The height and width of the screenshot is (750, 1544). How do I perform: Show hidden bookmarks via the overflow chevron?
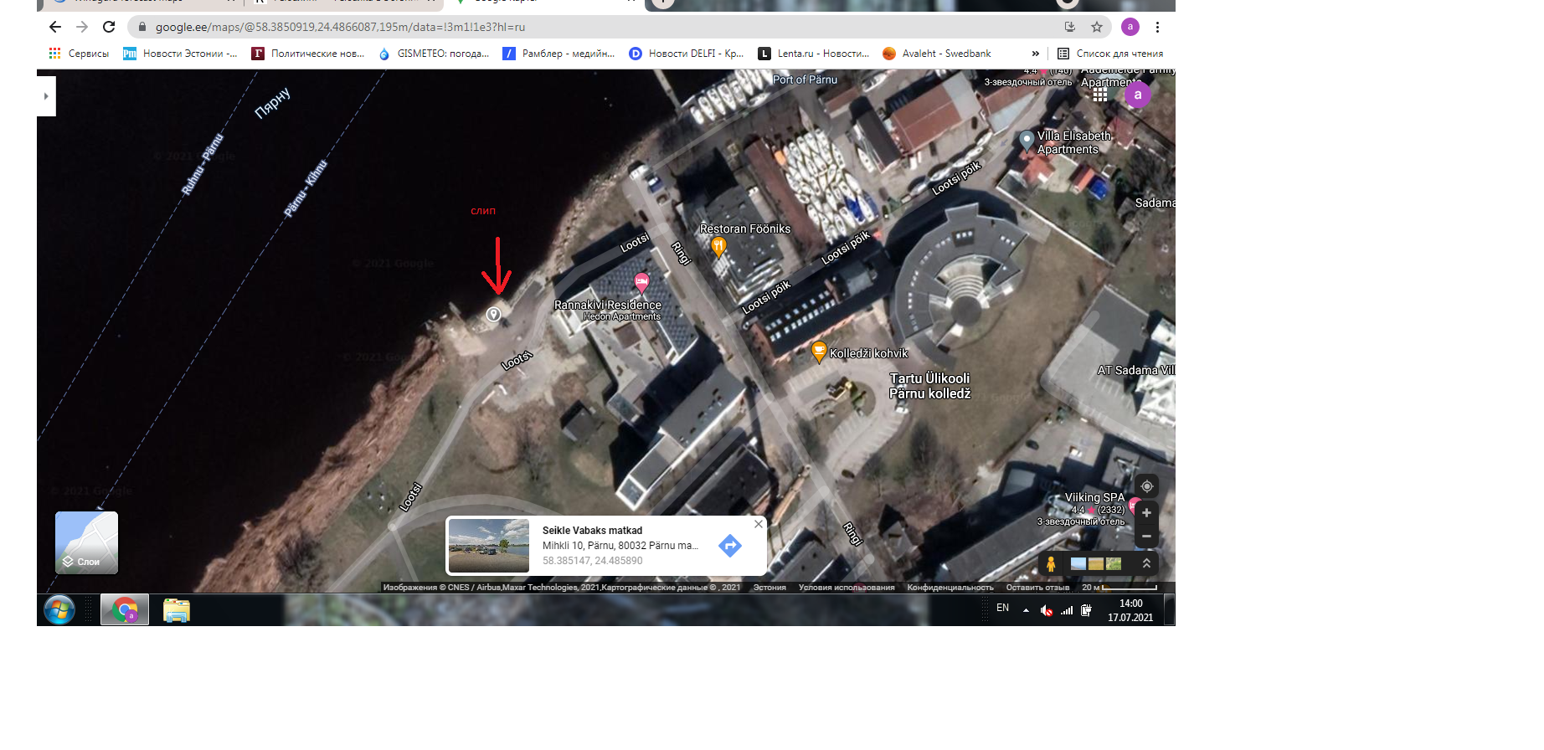coord(1036,54)
